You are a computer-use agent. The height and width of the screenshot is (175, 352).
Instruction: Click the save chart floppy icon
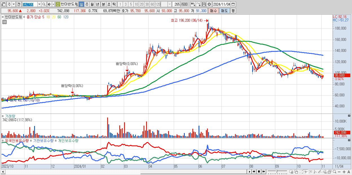[x=204, y=4]
